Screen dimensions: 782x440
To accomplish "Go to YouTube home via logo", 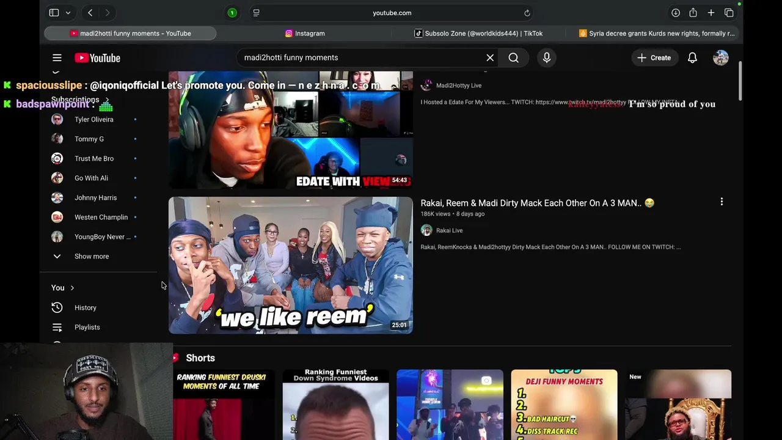I will pyautogui.click(x=97, y=57).
